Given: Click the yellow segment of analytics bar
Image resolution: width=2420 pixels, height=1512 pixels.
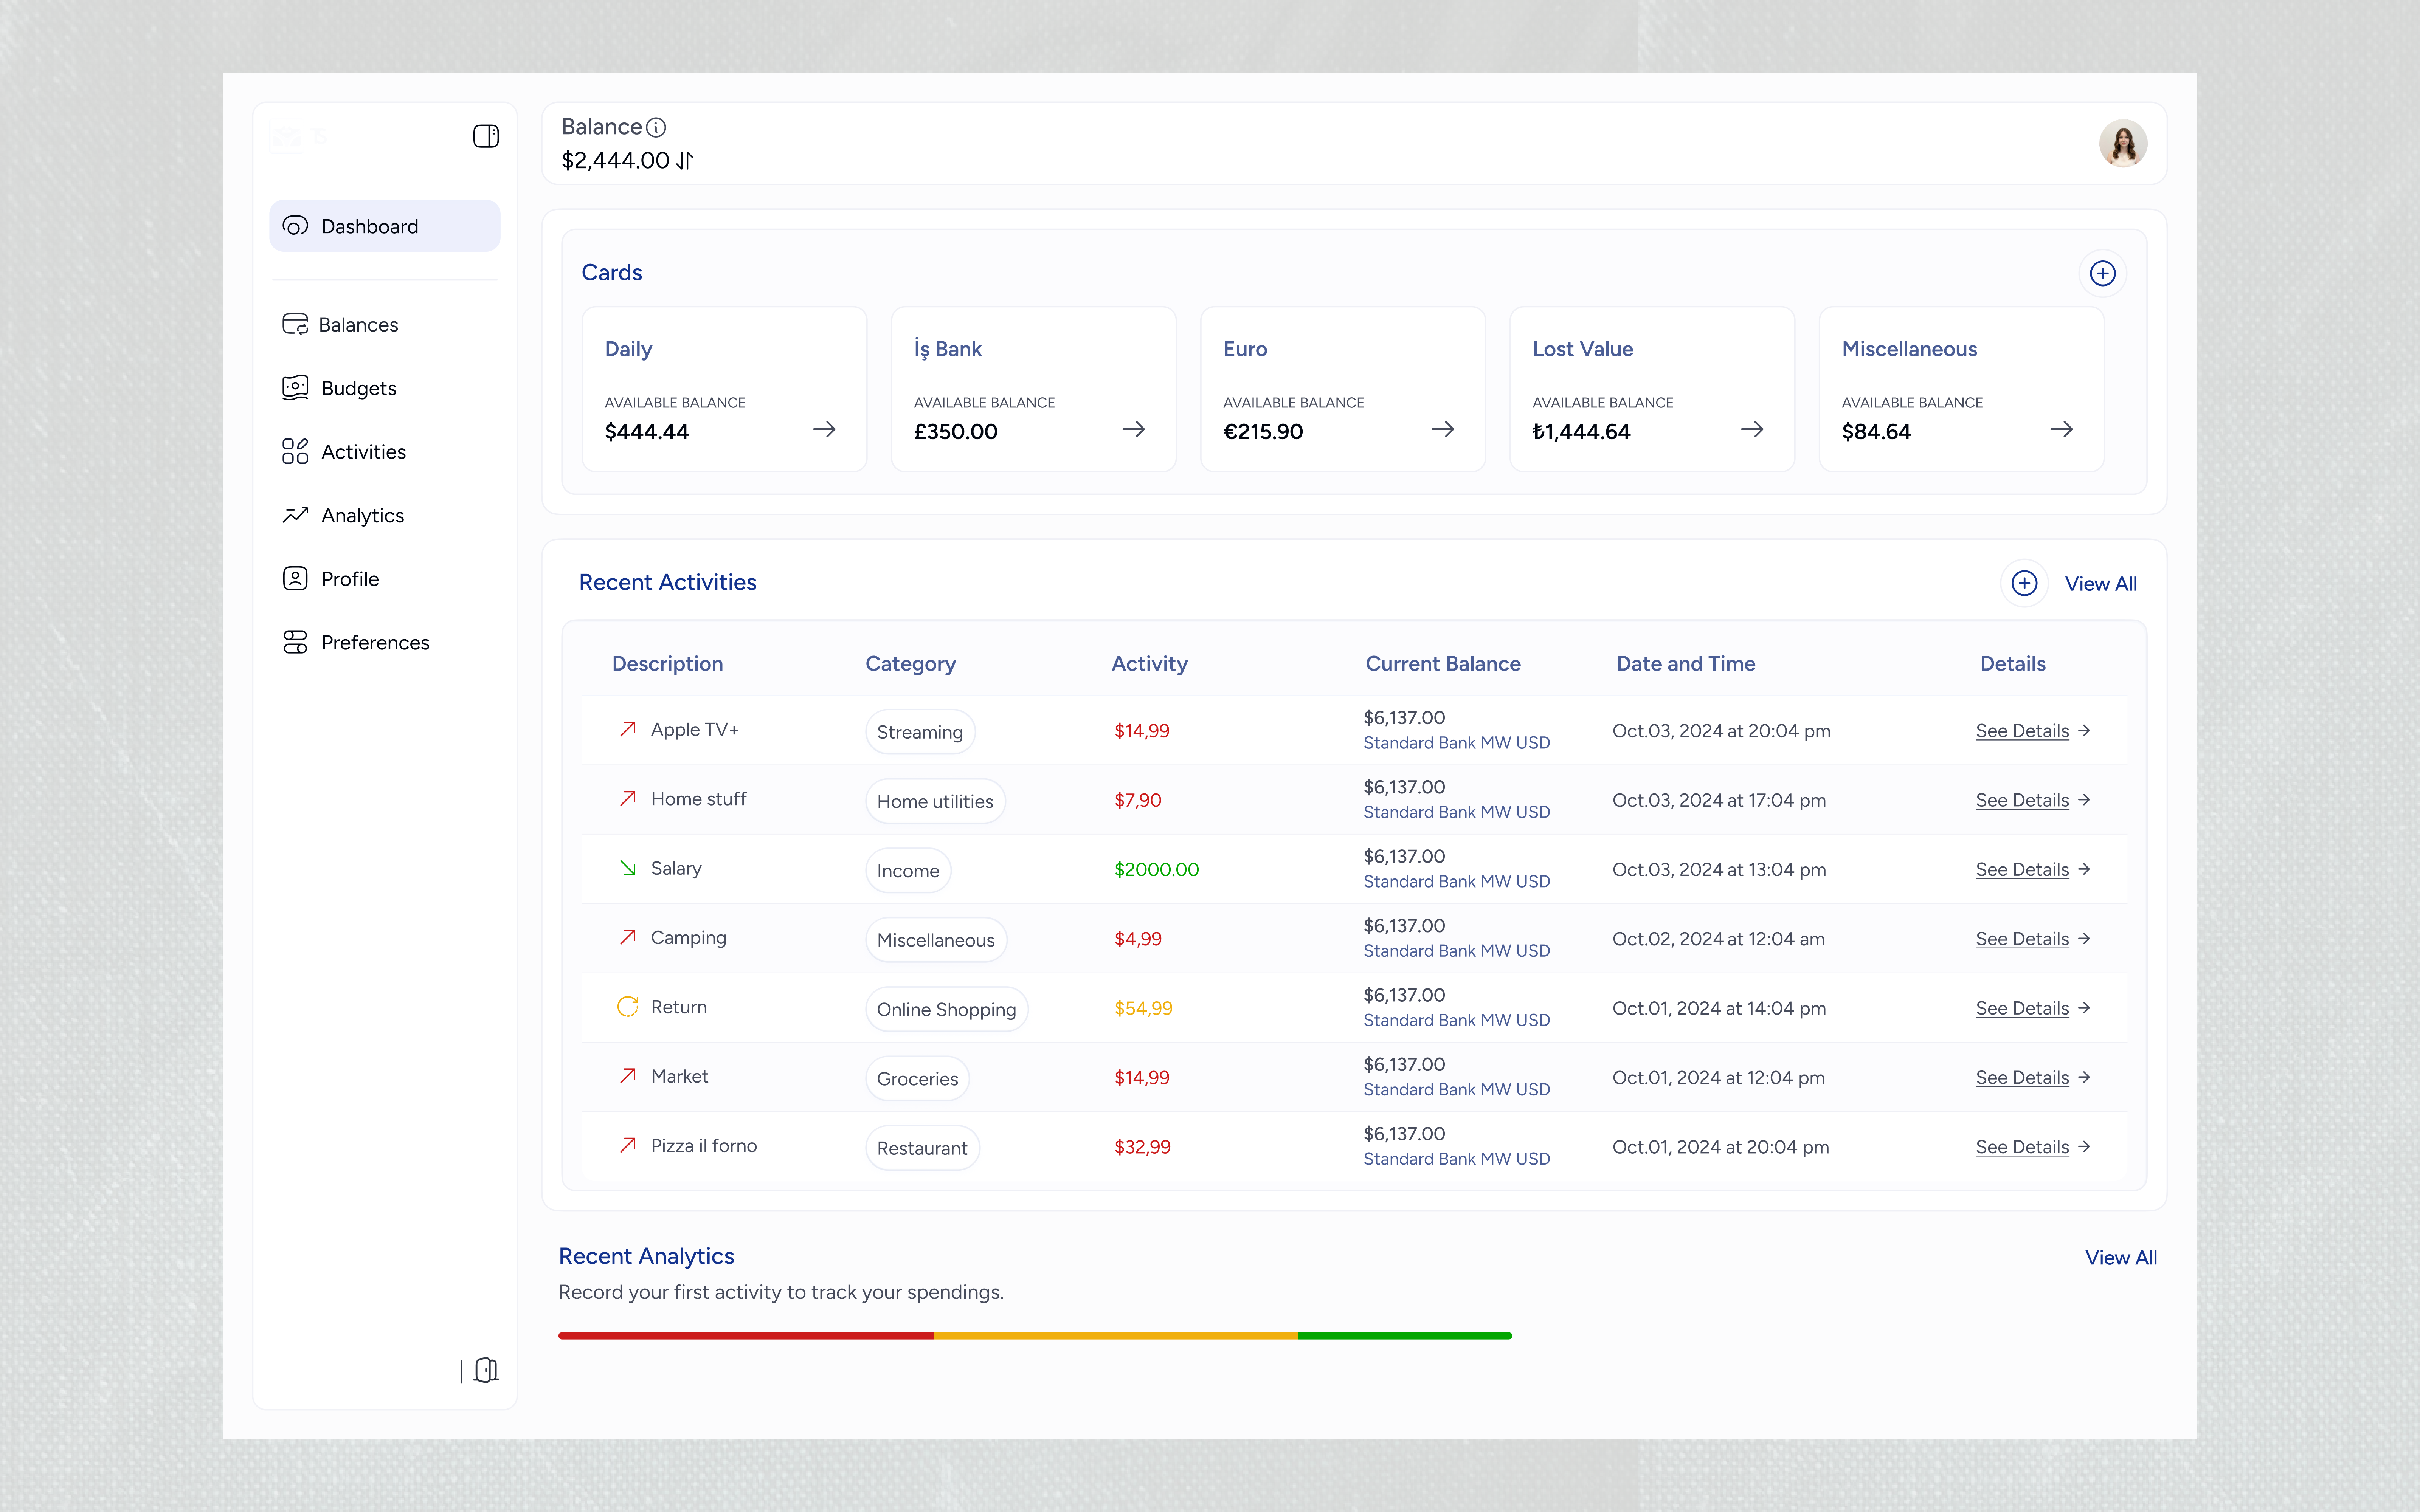Looking at the screenshot, I should click(1116, 1336).
